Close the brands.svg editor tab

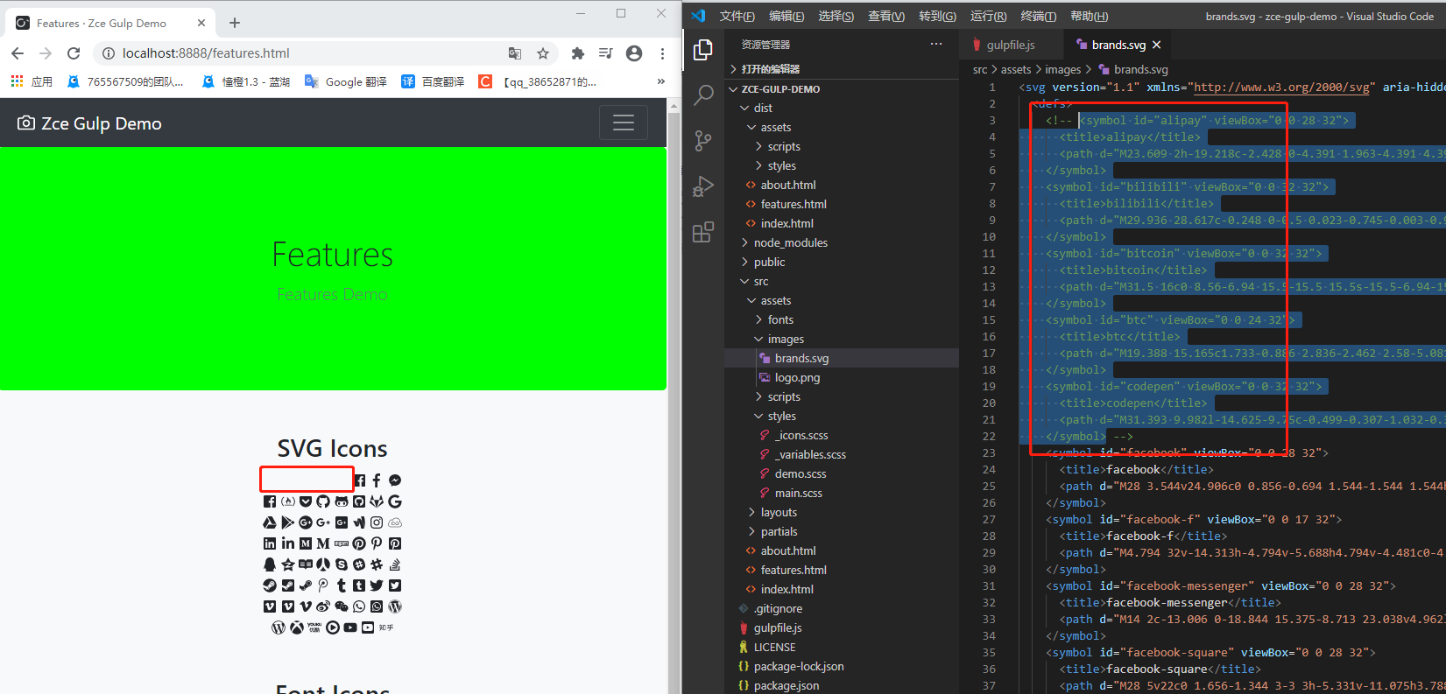1156,45
